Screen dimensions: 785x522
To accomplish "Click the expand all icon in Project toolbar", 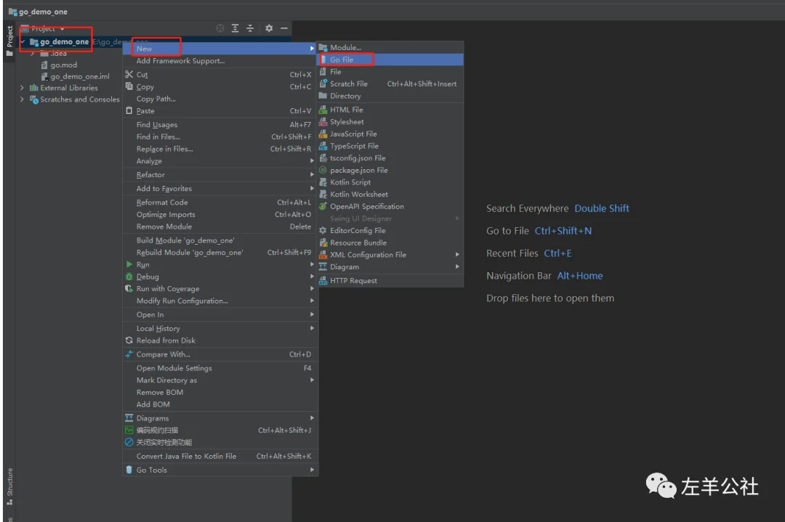I will tap(235, 28).
